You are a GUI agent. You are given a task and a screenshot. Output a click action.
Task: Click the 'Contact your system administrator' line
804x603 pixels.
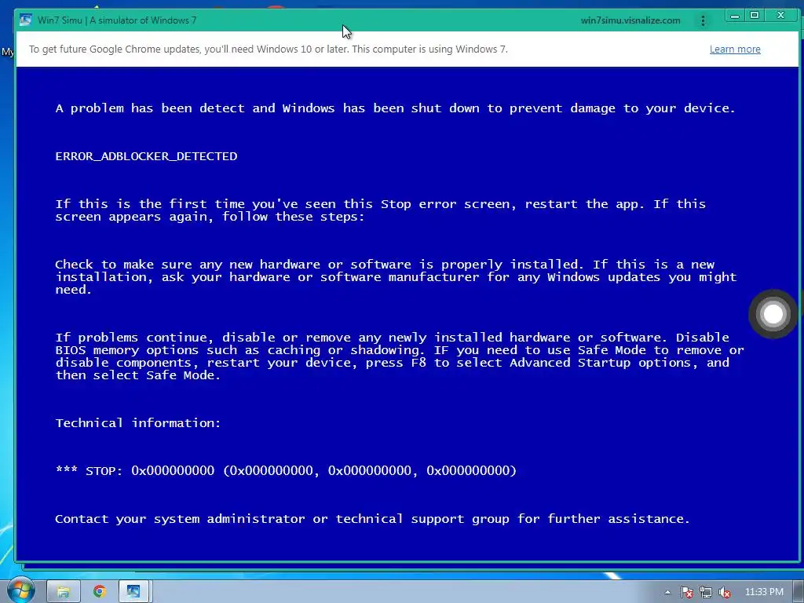(372, 519)
